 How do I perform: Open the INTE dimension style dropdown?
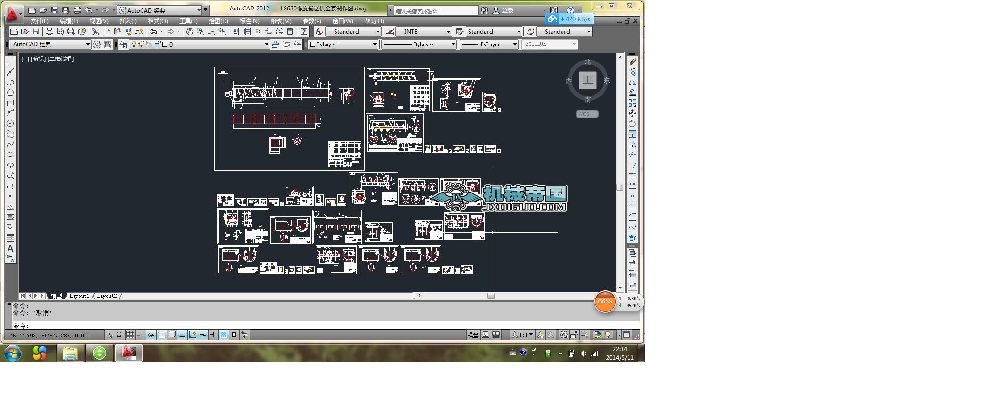point(448,32)
